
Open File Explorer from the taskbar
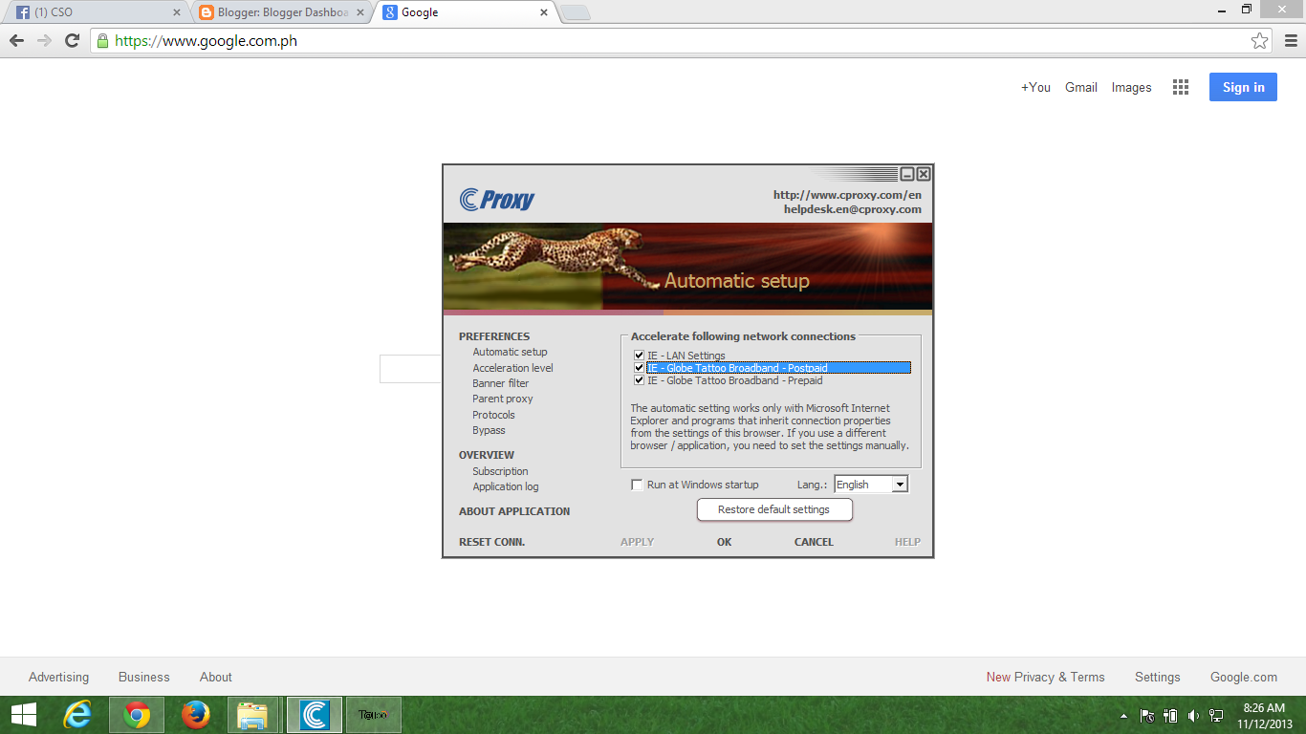click(x=253, y=715)
